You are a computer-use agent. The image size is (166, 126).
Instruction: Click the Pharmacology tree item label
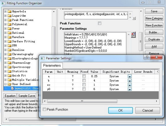[x=21, y=63]
